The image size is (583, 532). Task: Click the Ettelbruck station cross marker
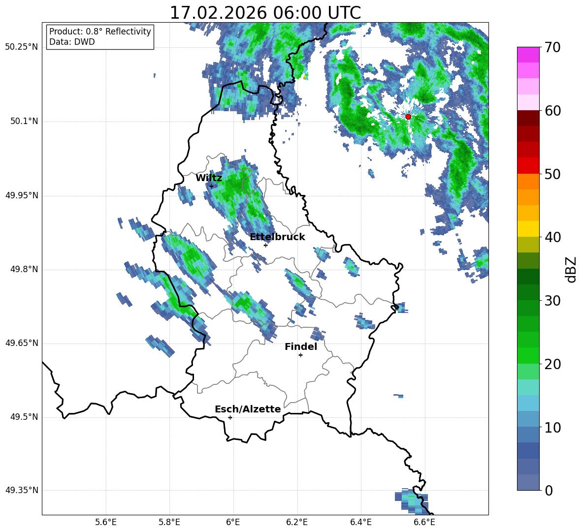(265, 245)
